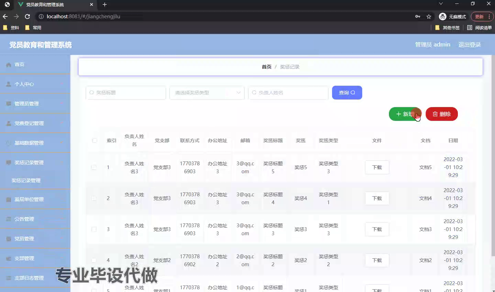This screenshot has width=495, height=292.
Task: Click the red 删除 button
Action: [442, 114]
